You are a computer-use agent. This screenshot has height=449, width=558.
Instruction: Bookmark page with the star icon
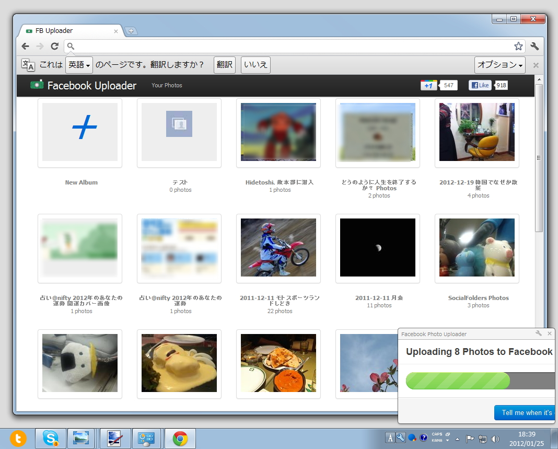(518, 47)
